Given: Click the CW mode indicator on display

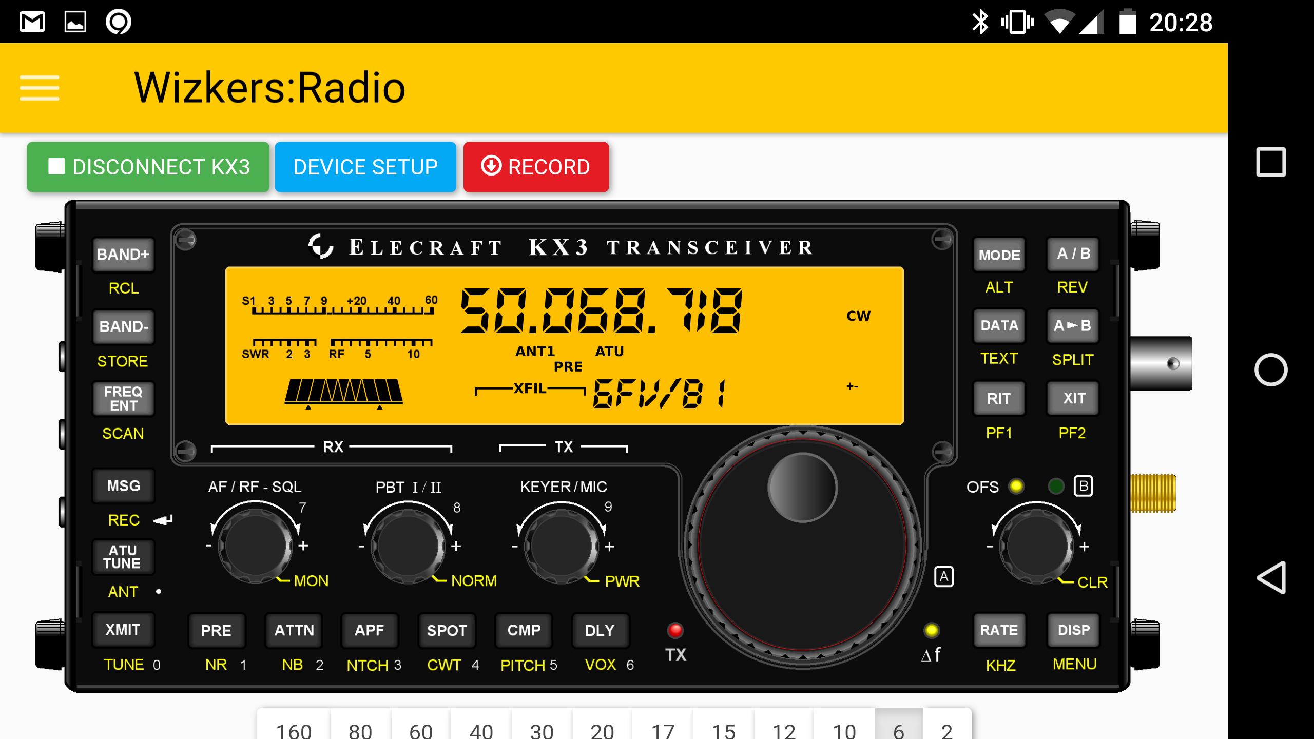Looking at the screenshot, I should (x=858, y=316).
